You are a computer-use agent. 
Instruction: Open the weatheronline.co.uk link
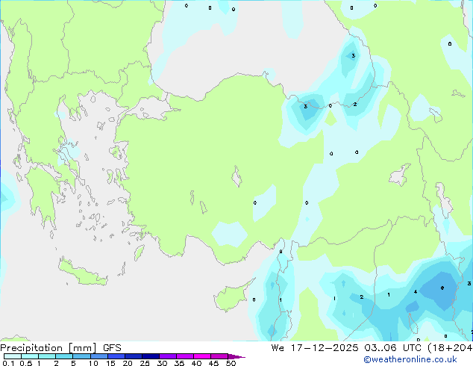410,359
